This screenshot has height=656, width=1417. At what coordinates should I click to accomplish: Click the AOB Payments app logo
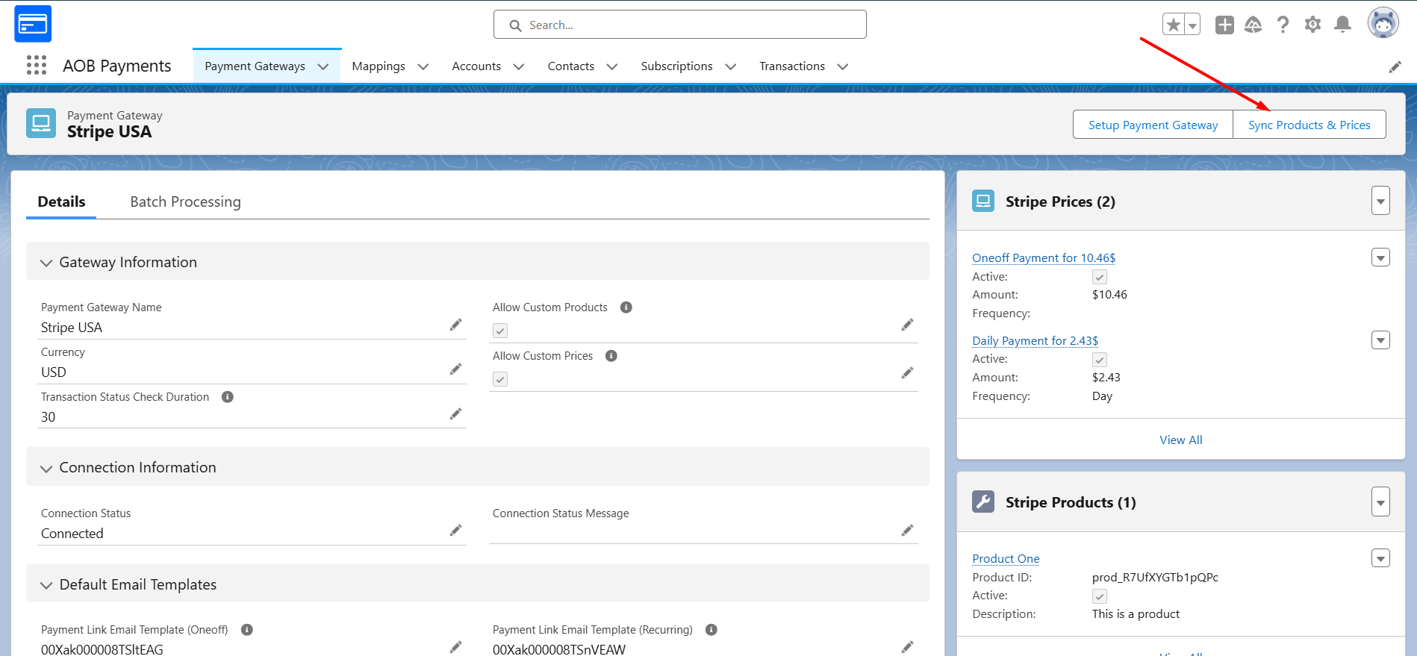(33, 24)
